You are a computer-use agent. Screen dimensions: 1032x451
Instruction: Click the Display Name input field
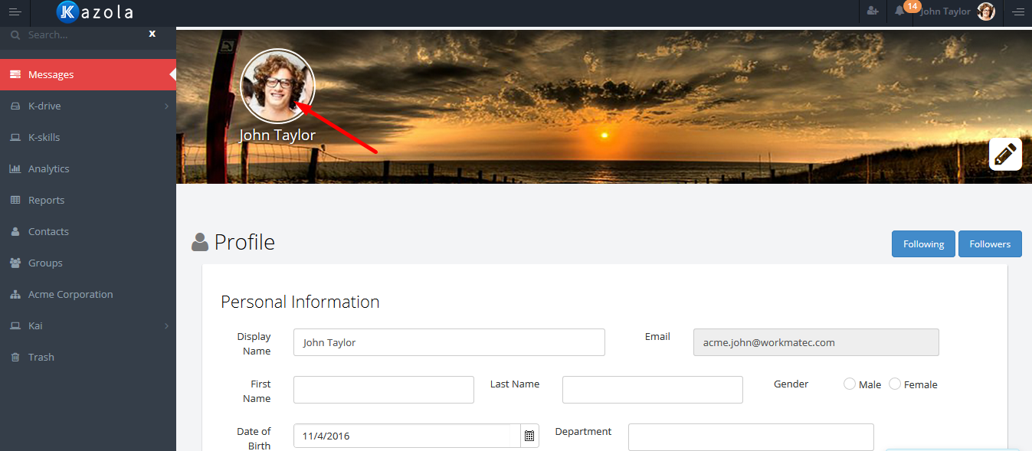[449, 342]
